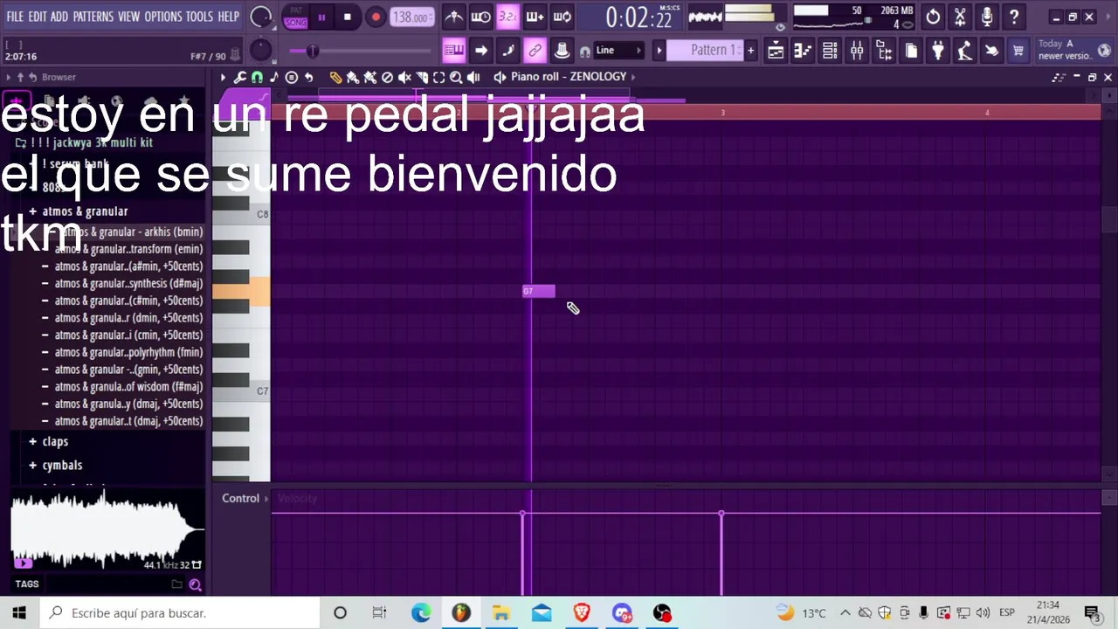Screen dimensions: 1118x629
Task: Open the help question mark icon
Action: pyautogui.click(x=1014, y=17)
